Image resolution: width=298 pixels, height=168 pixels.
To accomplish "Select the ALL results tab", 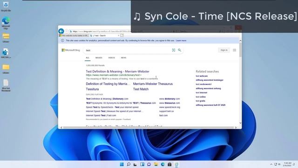I will tap(88, 58).
